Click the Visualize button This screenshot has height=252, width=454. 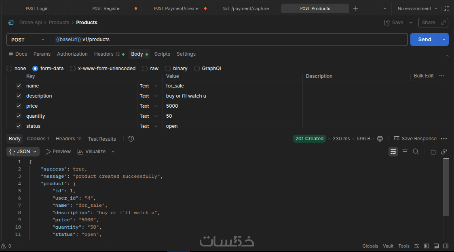(x=91, y=152)
